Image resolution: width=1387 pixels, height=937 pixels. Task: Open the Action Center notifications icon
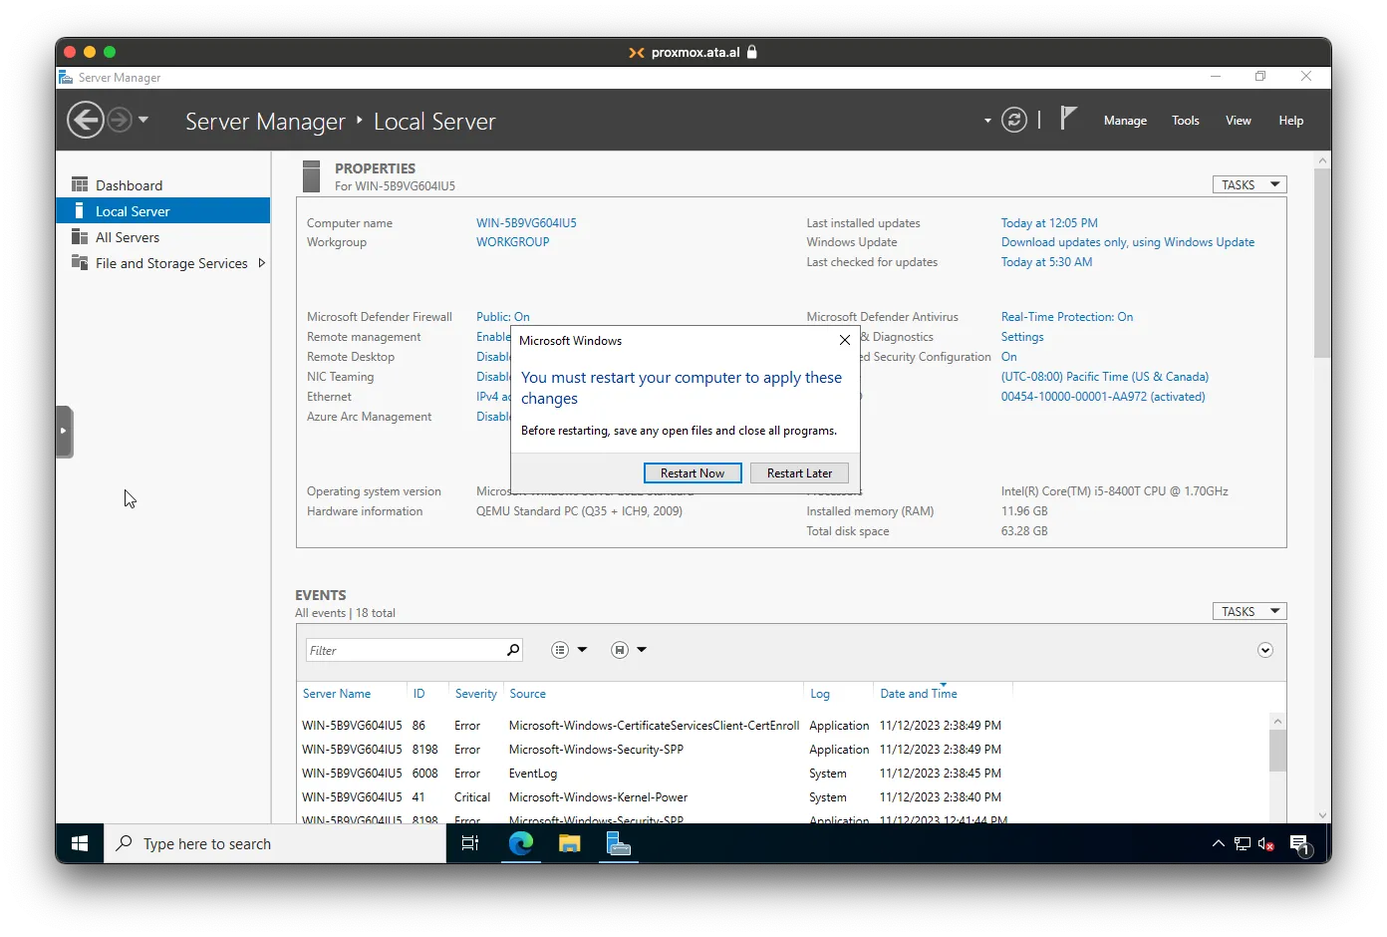coord(1299,844)
